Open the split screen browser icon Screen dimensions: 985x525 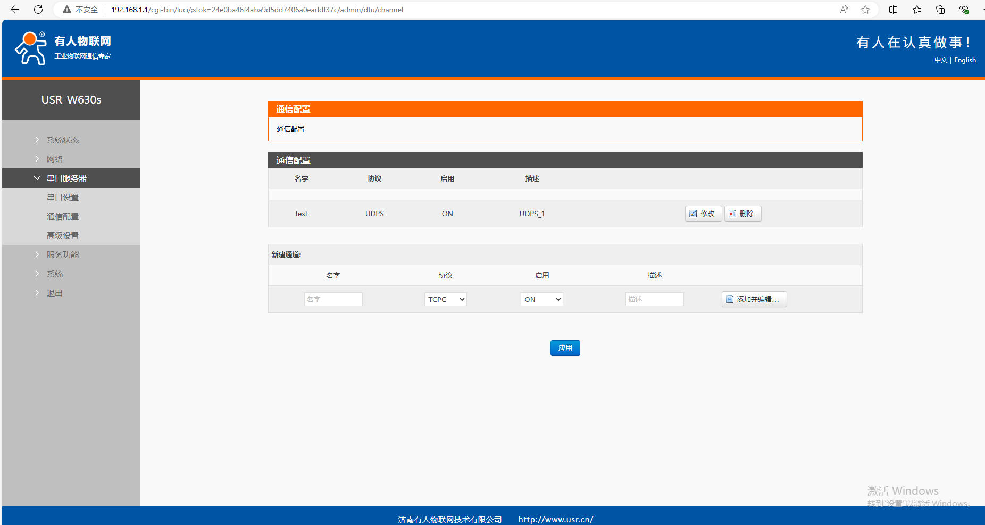pyautogui.click(x=893, y=10)
